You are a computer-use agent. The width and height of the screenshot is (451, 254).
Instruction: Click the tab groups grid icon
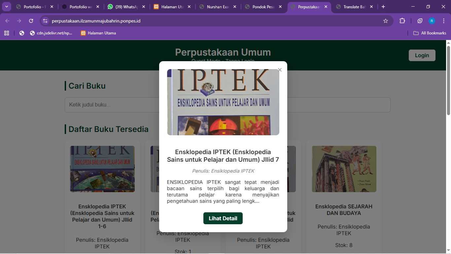7,33
